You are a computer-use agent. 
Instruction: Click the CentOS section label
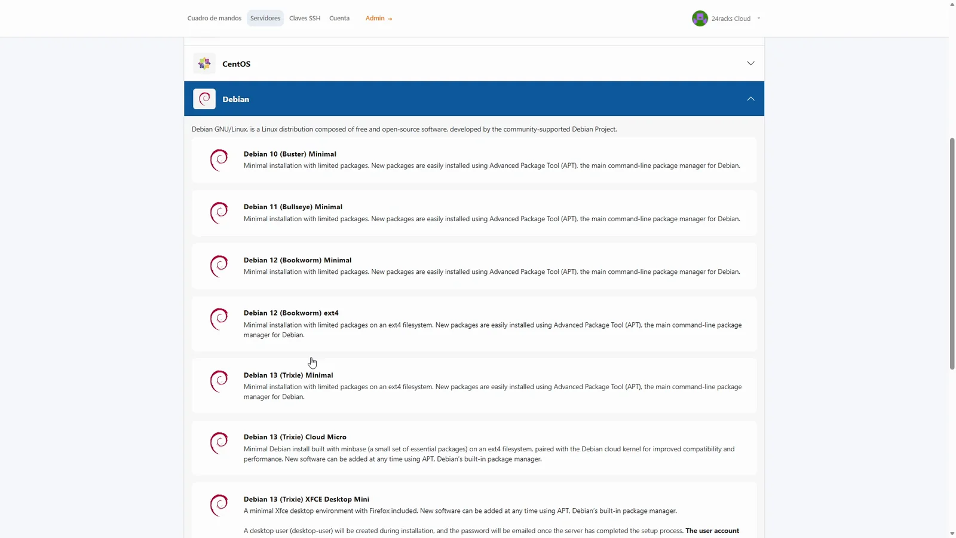(237, 64)
